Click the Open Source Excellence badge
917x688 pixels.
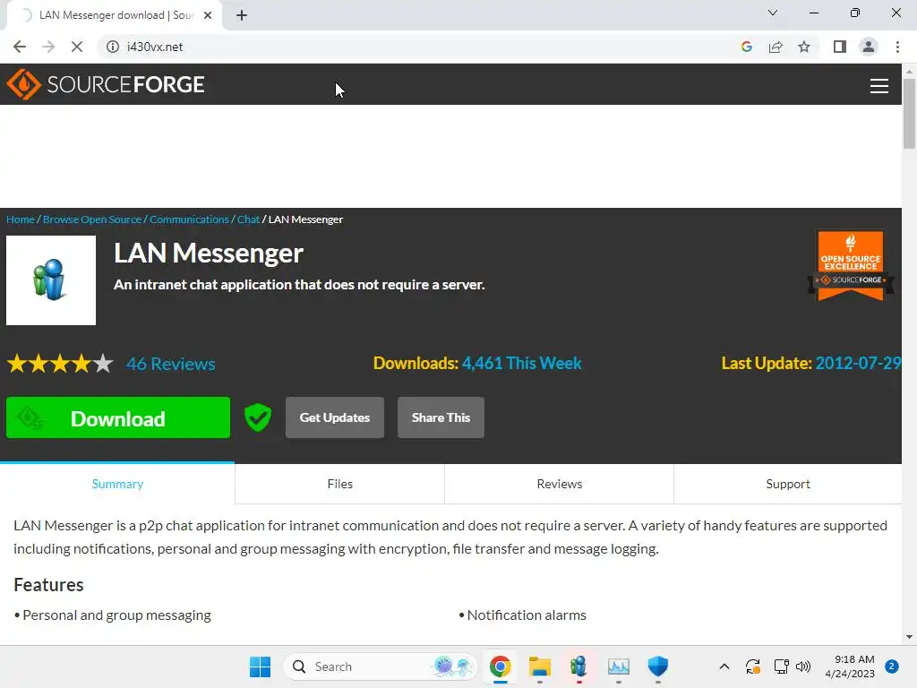(851, 265)
